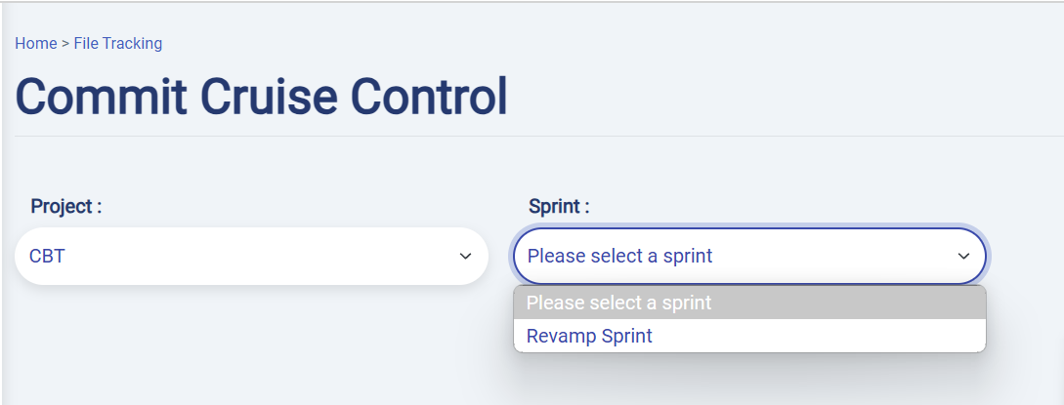Click the breadcrumb ">" separator
This screenshot has width=1064, height=405.
pos(65,43)
